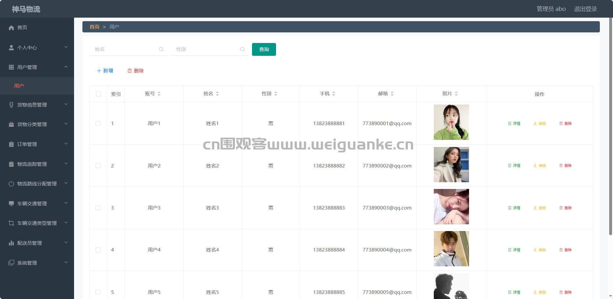Click the 邮箱 column sort icon
The width and height of the screenshot is (613, 299).
tap(392, 94)
